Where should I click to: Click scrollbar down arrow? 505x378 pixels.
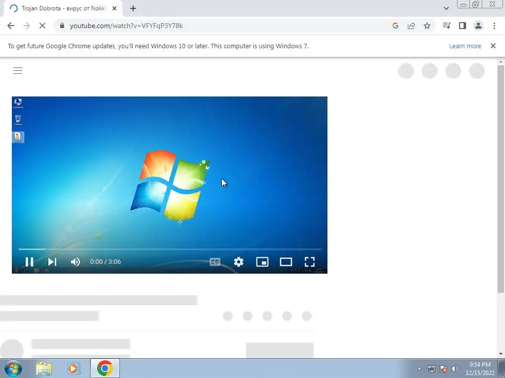point(501,354)
